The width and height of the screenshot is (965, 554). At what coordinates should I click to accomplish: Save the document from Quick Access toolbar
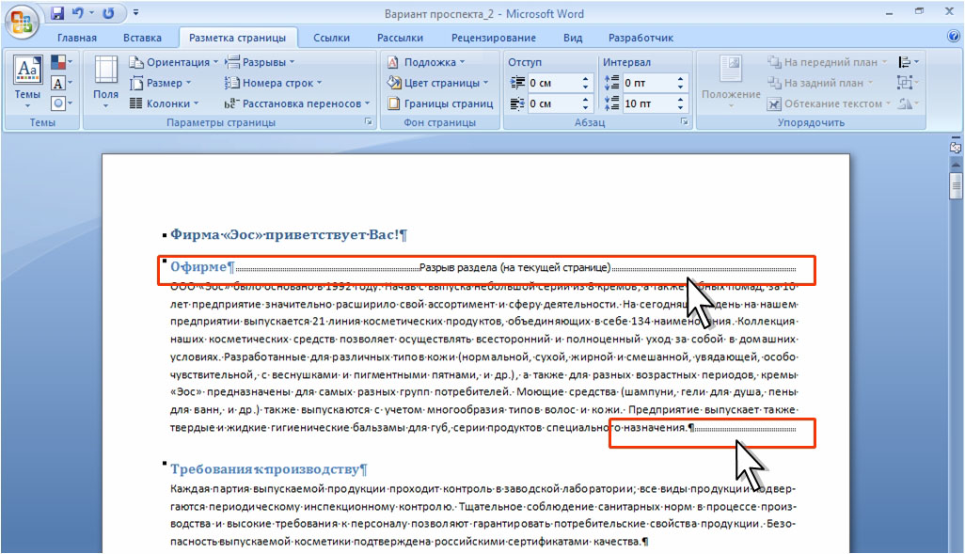click(x=57, y=13)
